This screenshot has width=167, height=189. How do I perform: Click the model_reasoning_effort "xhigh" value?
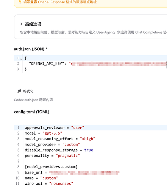[x=87, y=139]
